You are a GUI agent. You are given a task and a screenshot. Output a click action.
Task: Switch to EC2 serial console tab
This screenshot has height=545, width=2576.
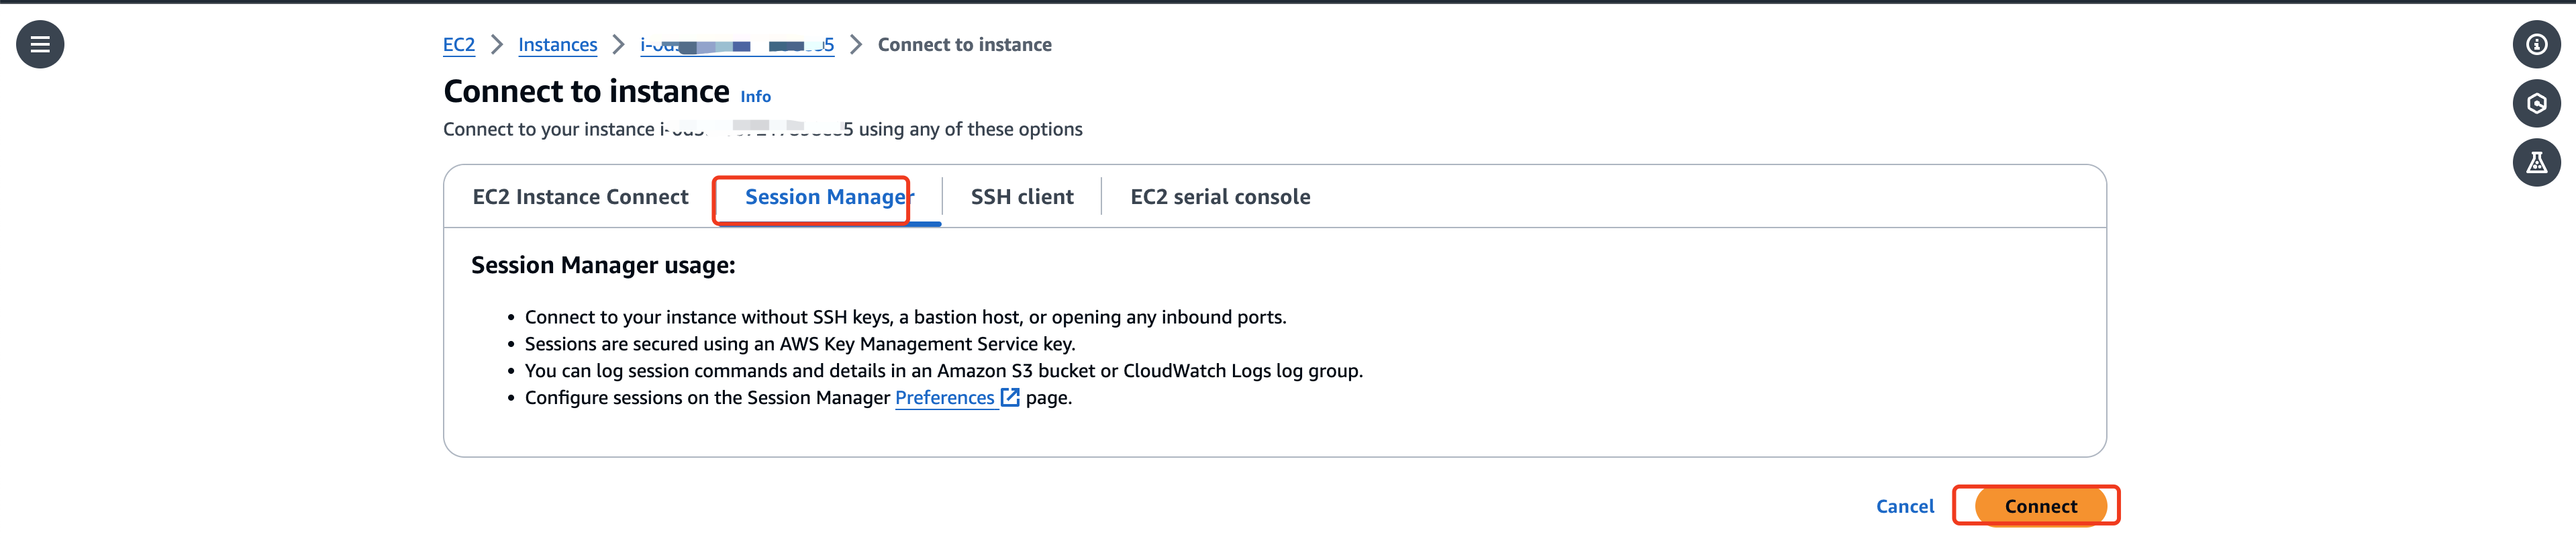coord(1219,197)
